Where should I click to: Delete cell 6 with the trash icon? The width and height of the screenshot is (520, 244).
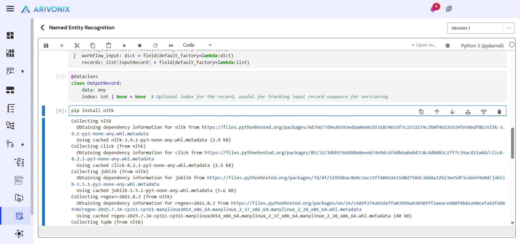coord(499,112)
